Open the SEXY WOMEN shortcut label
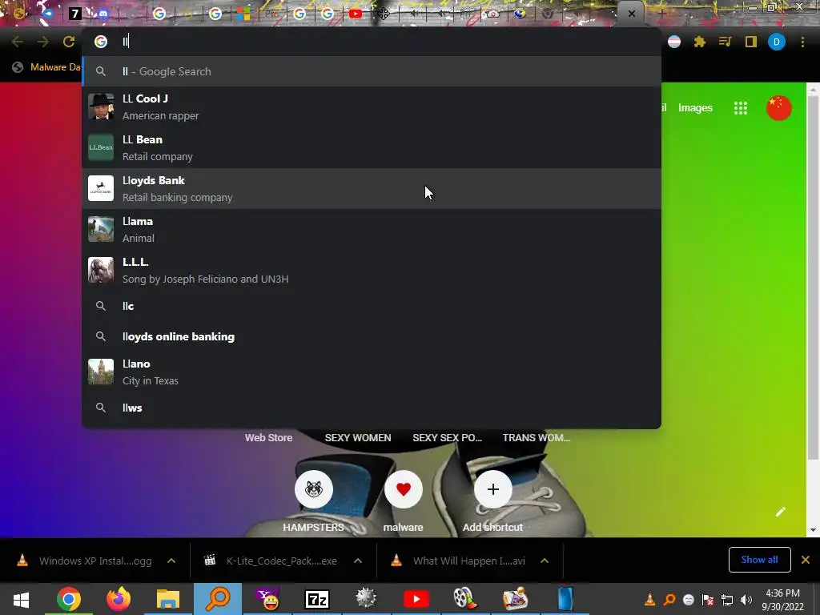This screenshot has height=615, width=820. (358, 438)
